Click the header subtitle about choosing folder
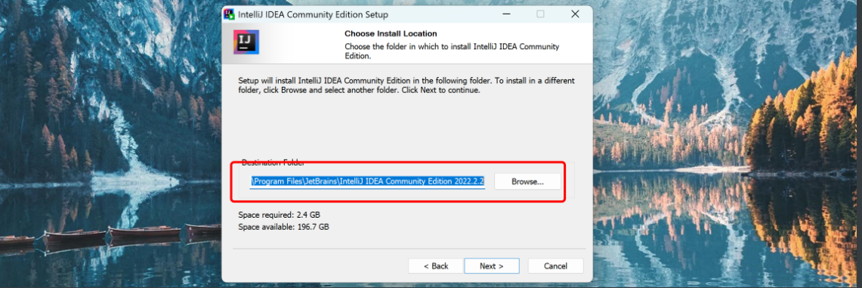 point(452,51)
